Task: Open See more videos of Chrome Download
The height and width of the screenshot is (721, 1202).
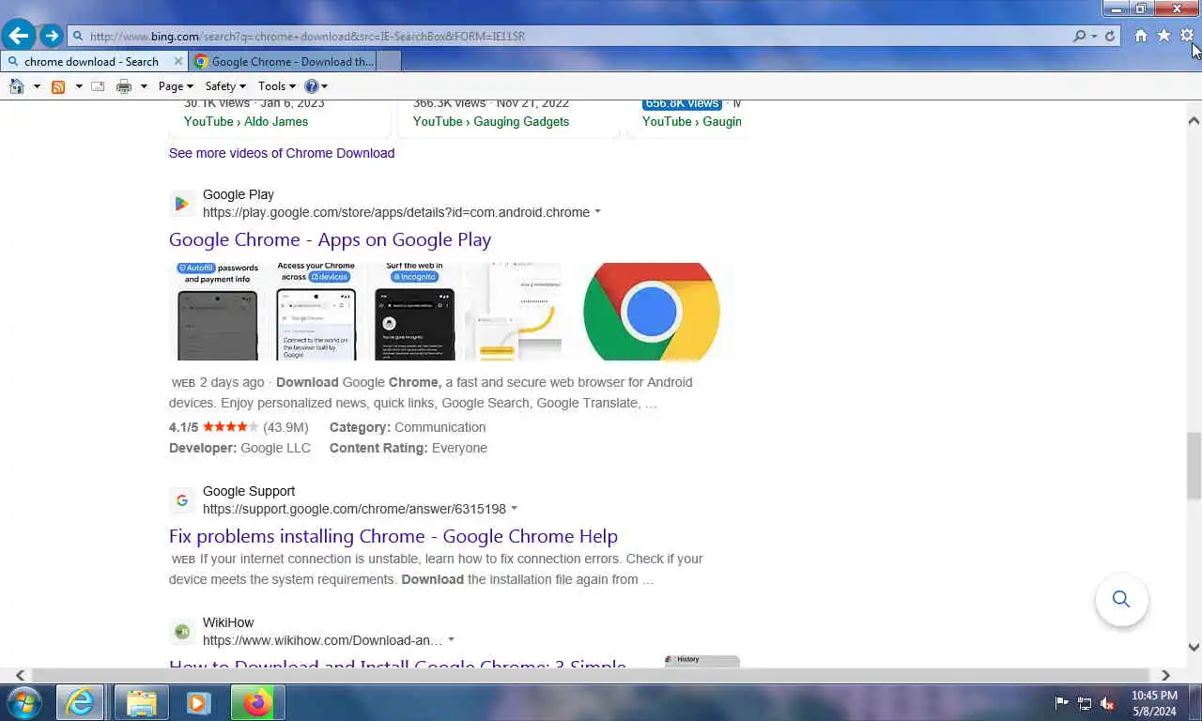Action: [282, 153]
